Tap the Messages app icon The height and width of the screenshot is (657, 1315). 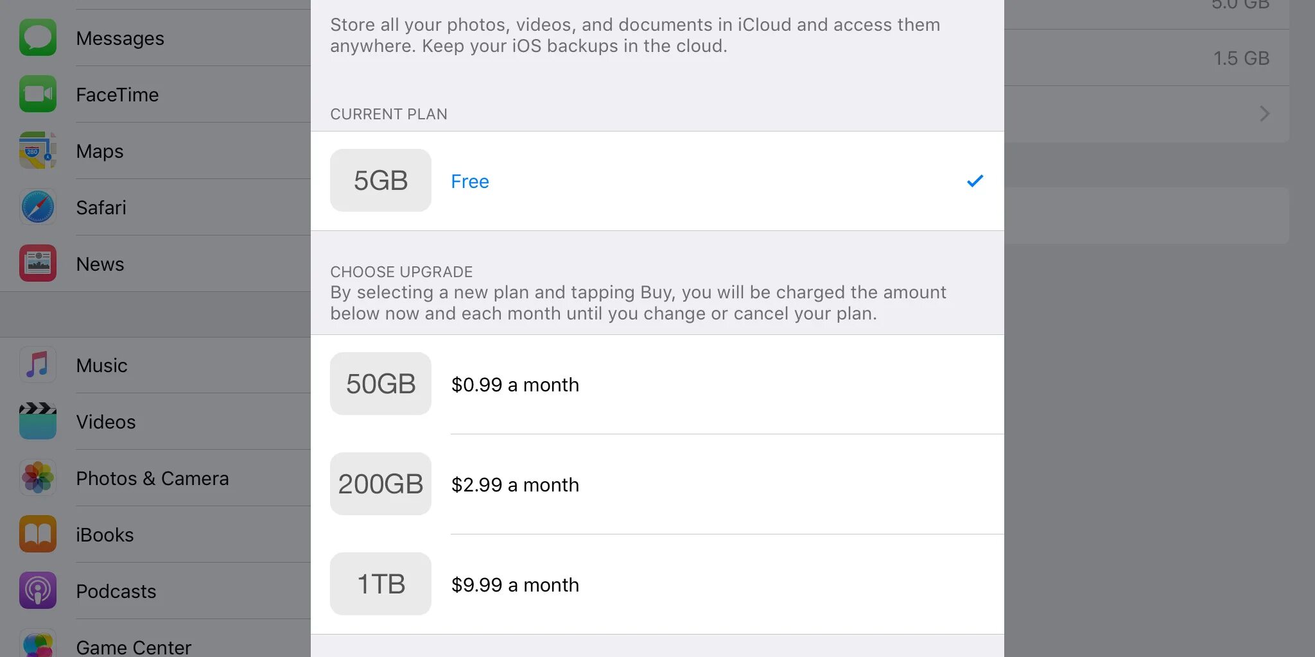coord(38,38)
